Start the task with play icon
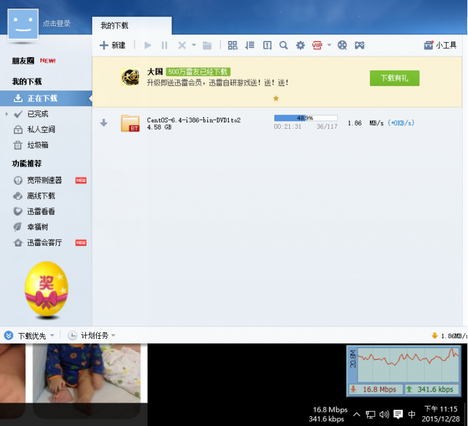The width and height of the screenshot is (468, 426). pyautogui.click(x=148, y=46)
